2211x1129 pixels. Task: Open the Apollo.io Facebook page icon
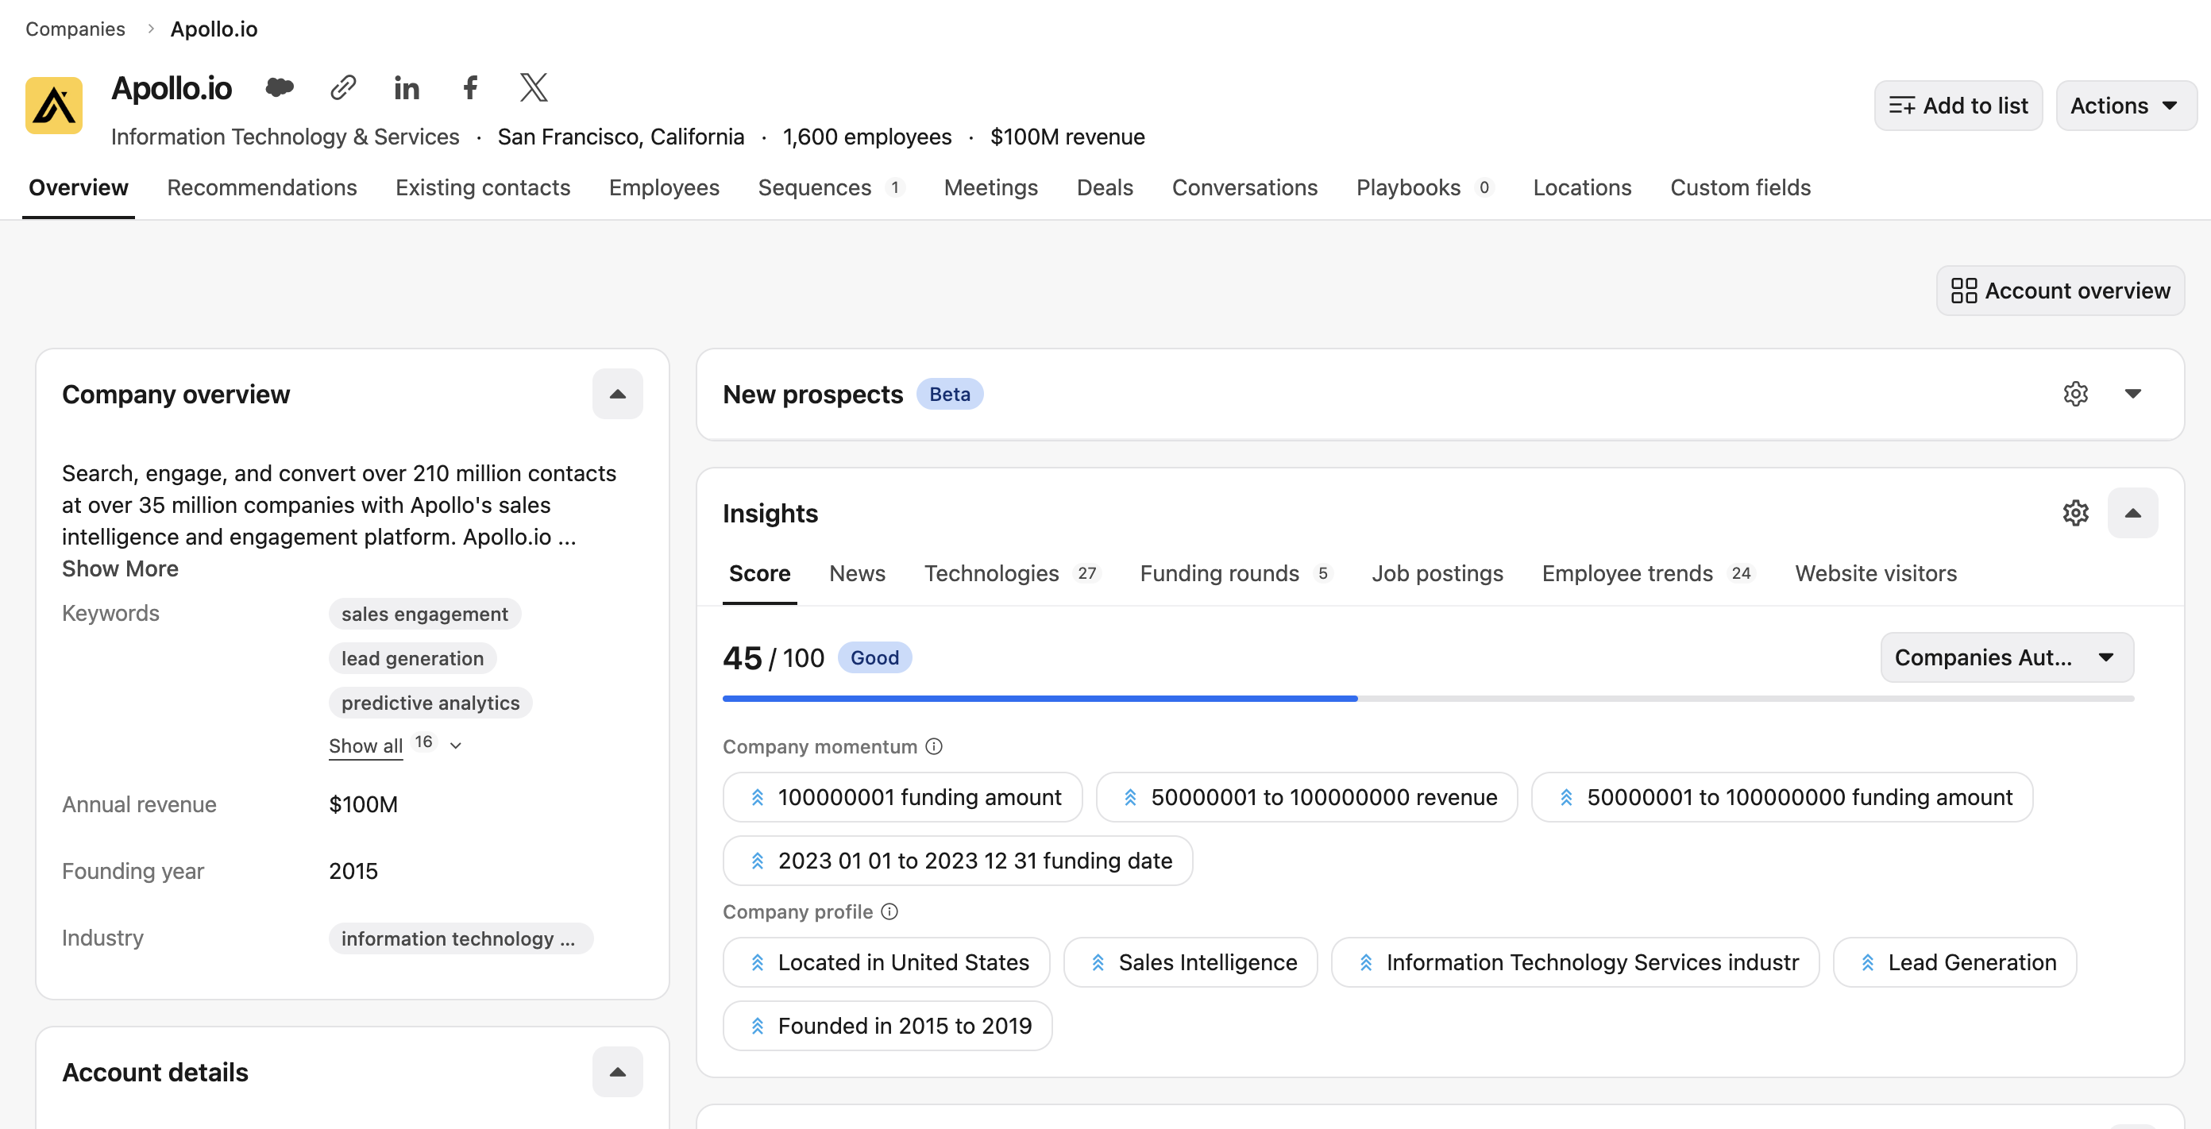(470, 87)
